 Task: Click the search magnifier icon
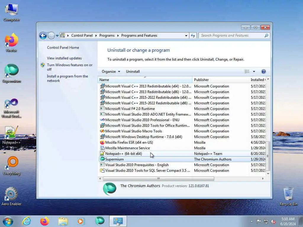tap(266, 35)
